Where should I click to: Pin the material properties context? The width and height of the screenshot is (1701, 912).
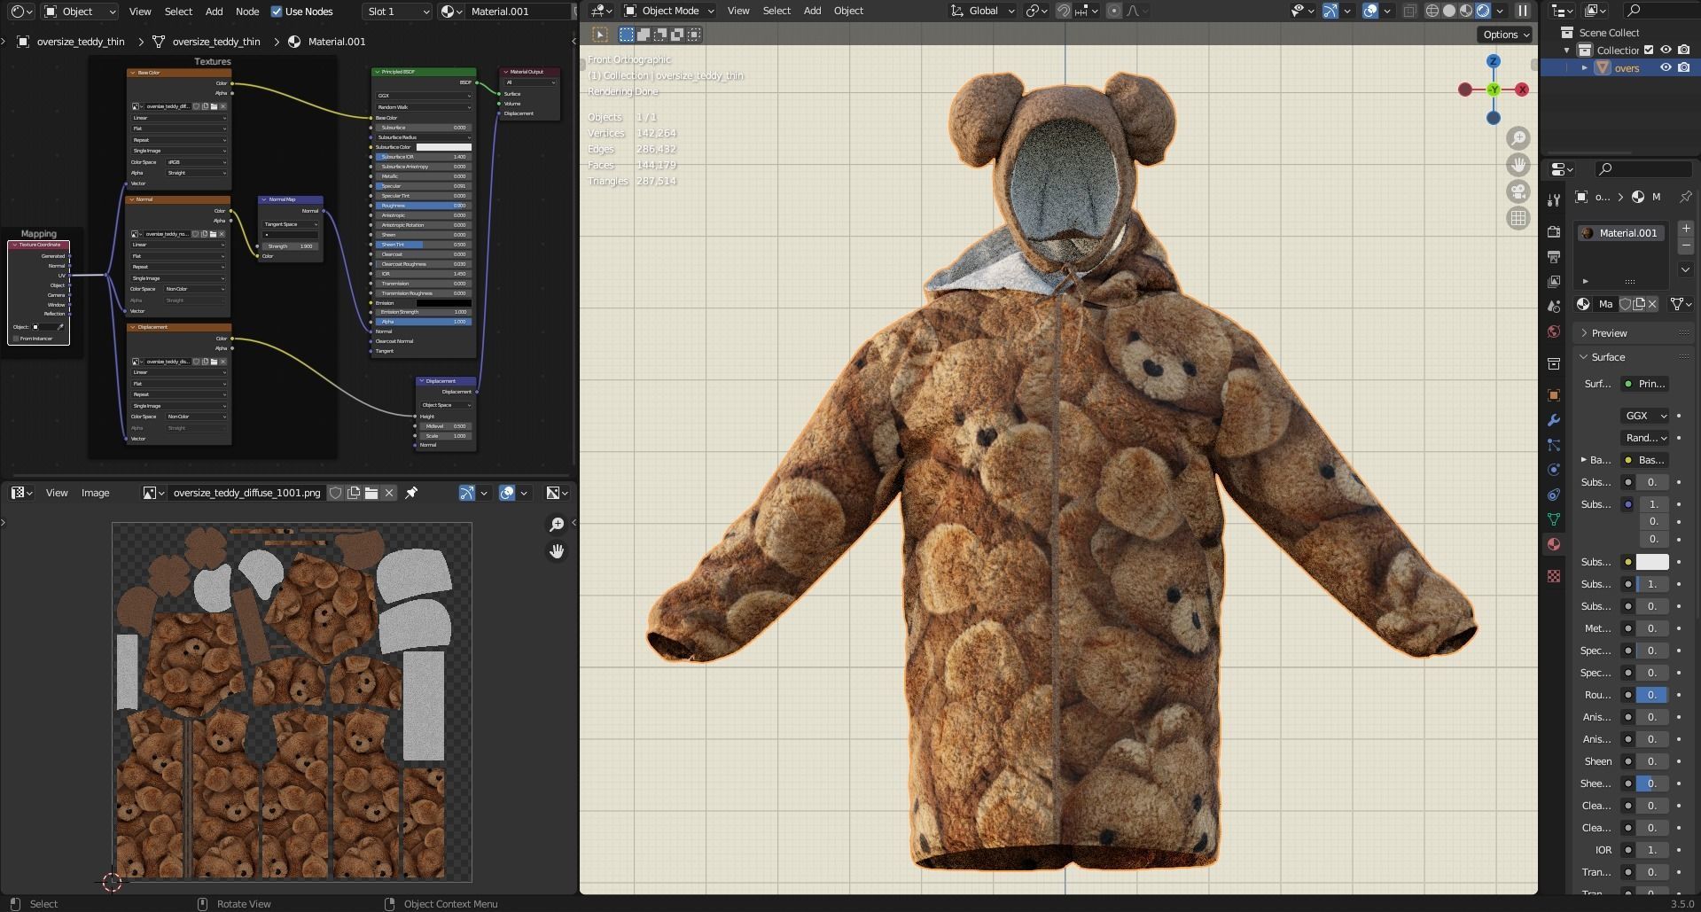(1686, 197)
